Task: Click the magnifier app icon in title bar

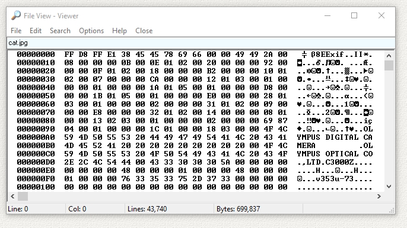Action: (x=16, y=15)
